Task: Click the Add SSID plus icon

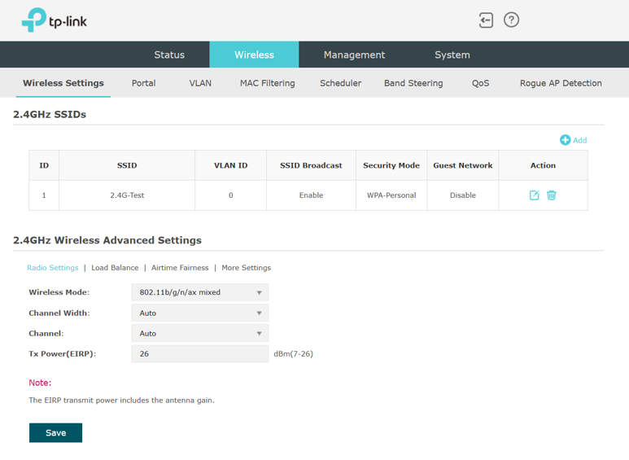Action: [x=566, y=140]
